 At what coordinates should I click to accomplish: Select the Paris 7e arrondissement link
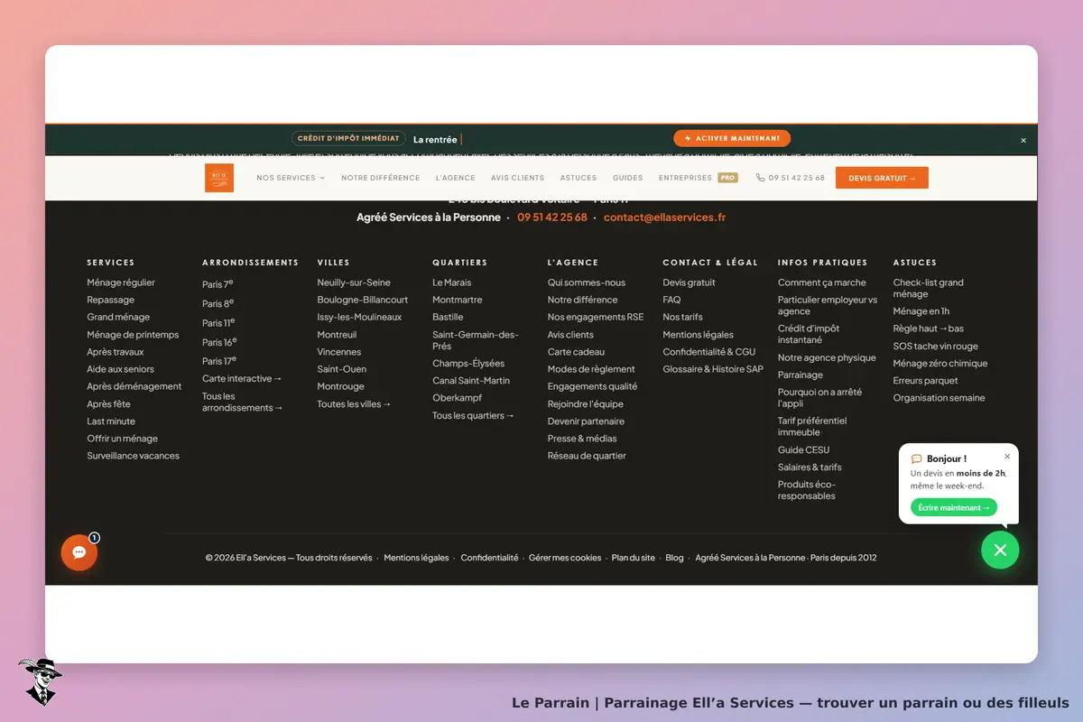tap(218, 283)
